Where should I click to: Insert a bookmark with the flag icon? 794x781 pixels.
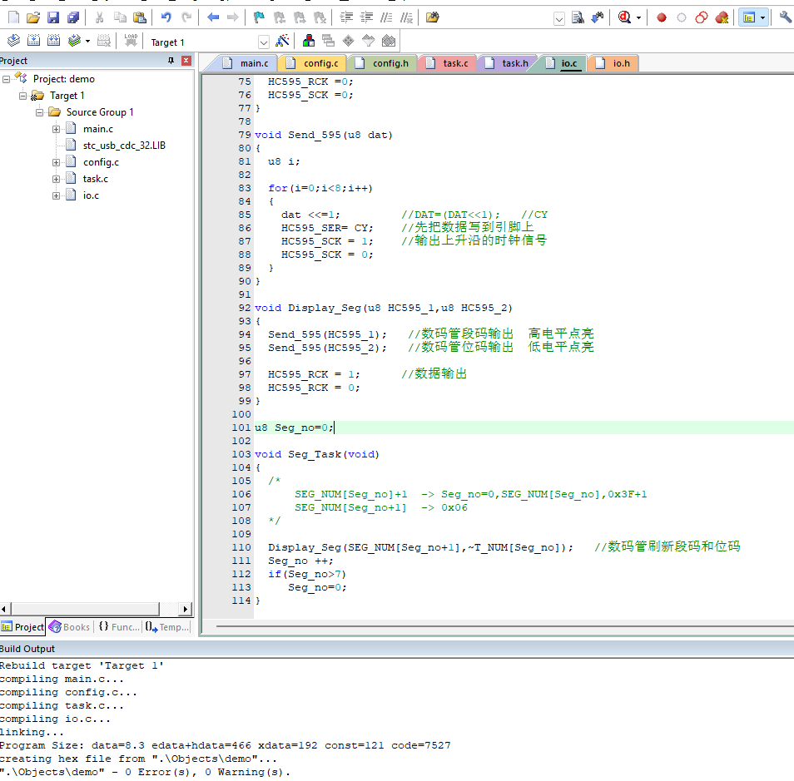pyautogui.click(x=259, y=17)
